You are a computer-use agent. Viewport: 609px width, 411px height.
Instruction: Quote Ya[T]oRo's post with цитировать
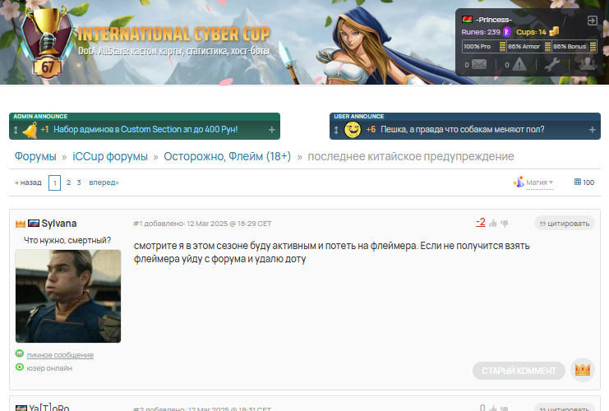pos(565,407)
